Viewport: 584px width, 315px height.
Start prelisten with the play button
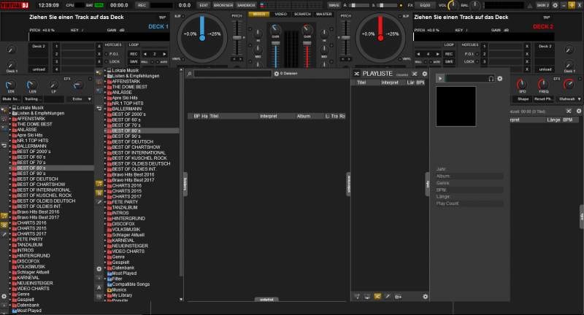tap(440, 79)
